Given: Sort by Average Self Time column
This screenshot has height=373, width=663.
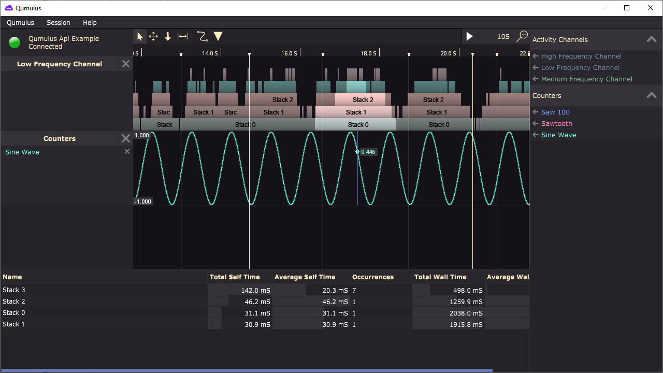Looking at the screenshot, I should [x=311, y=277].
